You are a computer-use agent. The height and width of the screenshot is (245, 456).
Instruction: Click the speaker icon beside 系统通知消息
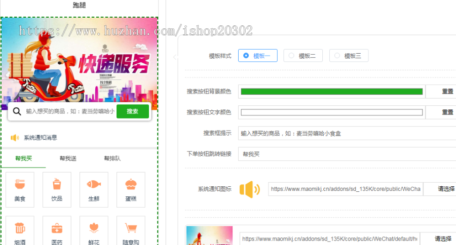pos(15,138)
